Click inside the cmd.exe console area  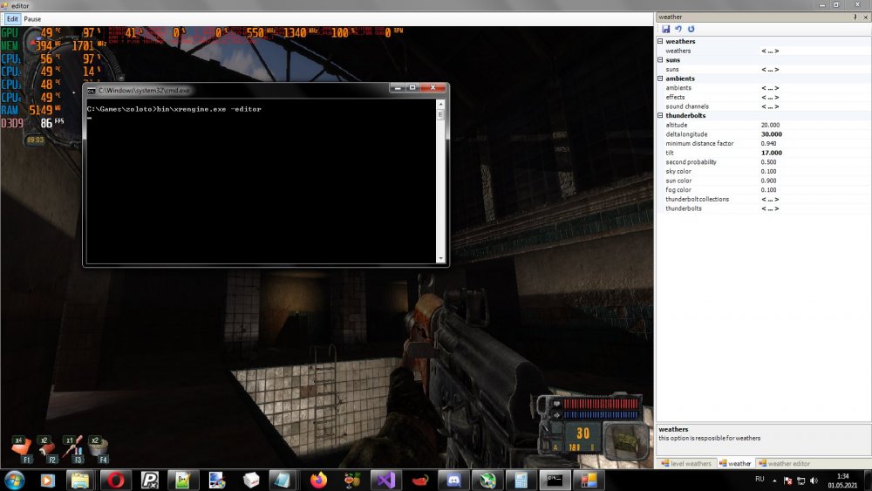pyautogui.click(x=262, y=181)
